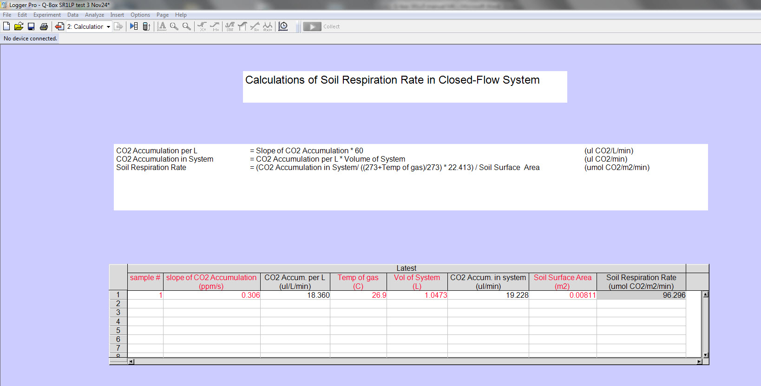Image resolution: width=761 pixels, height=386 pixels.
Task: Click the 'sample #' column header
Action: coord(145,281)
